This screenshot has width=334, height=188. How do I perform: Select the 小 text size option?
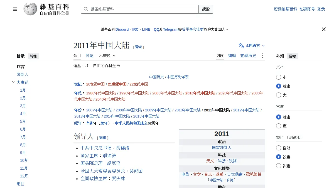(279, 77)
